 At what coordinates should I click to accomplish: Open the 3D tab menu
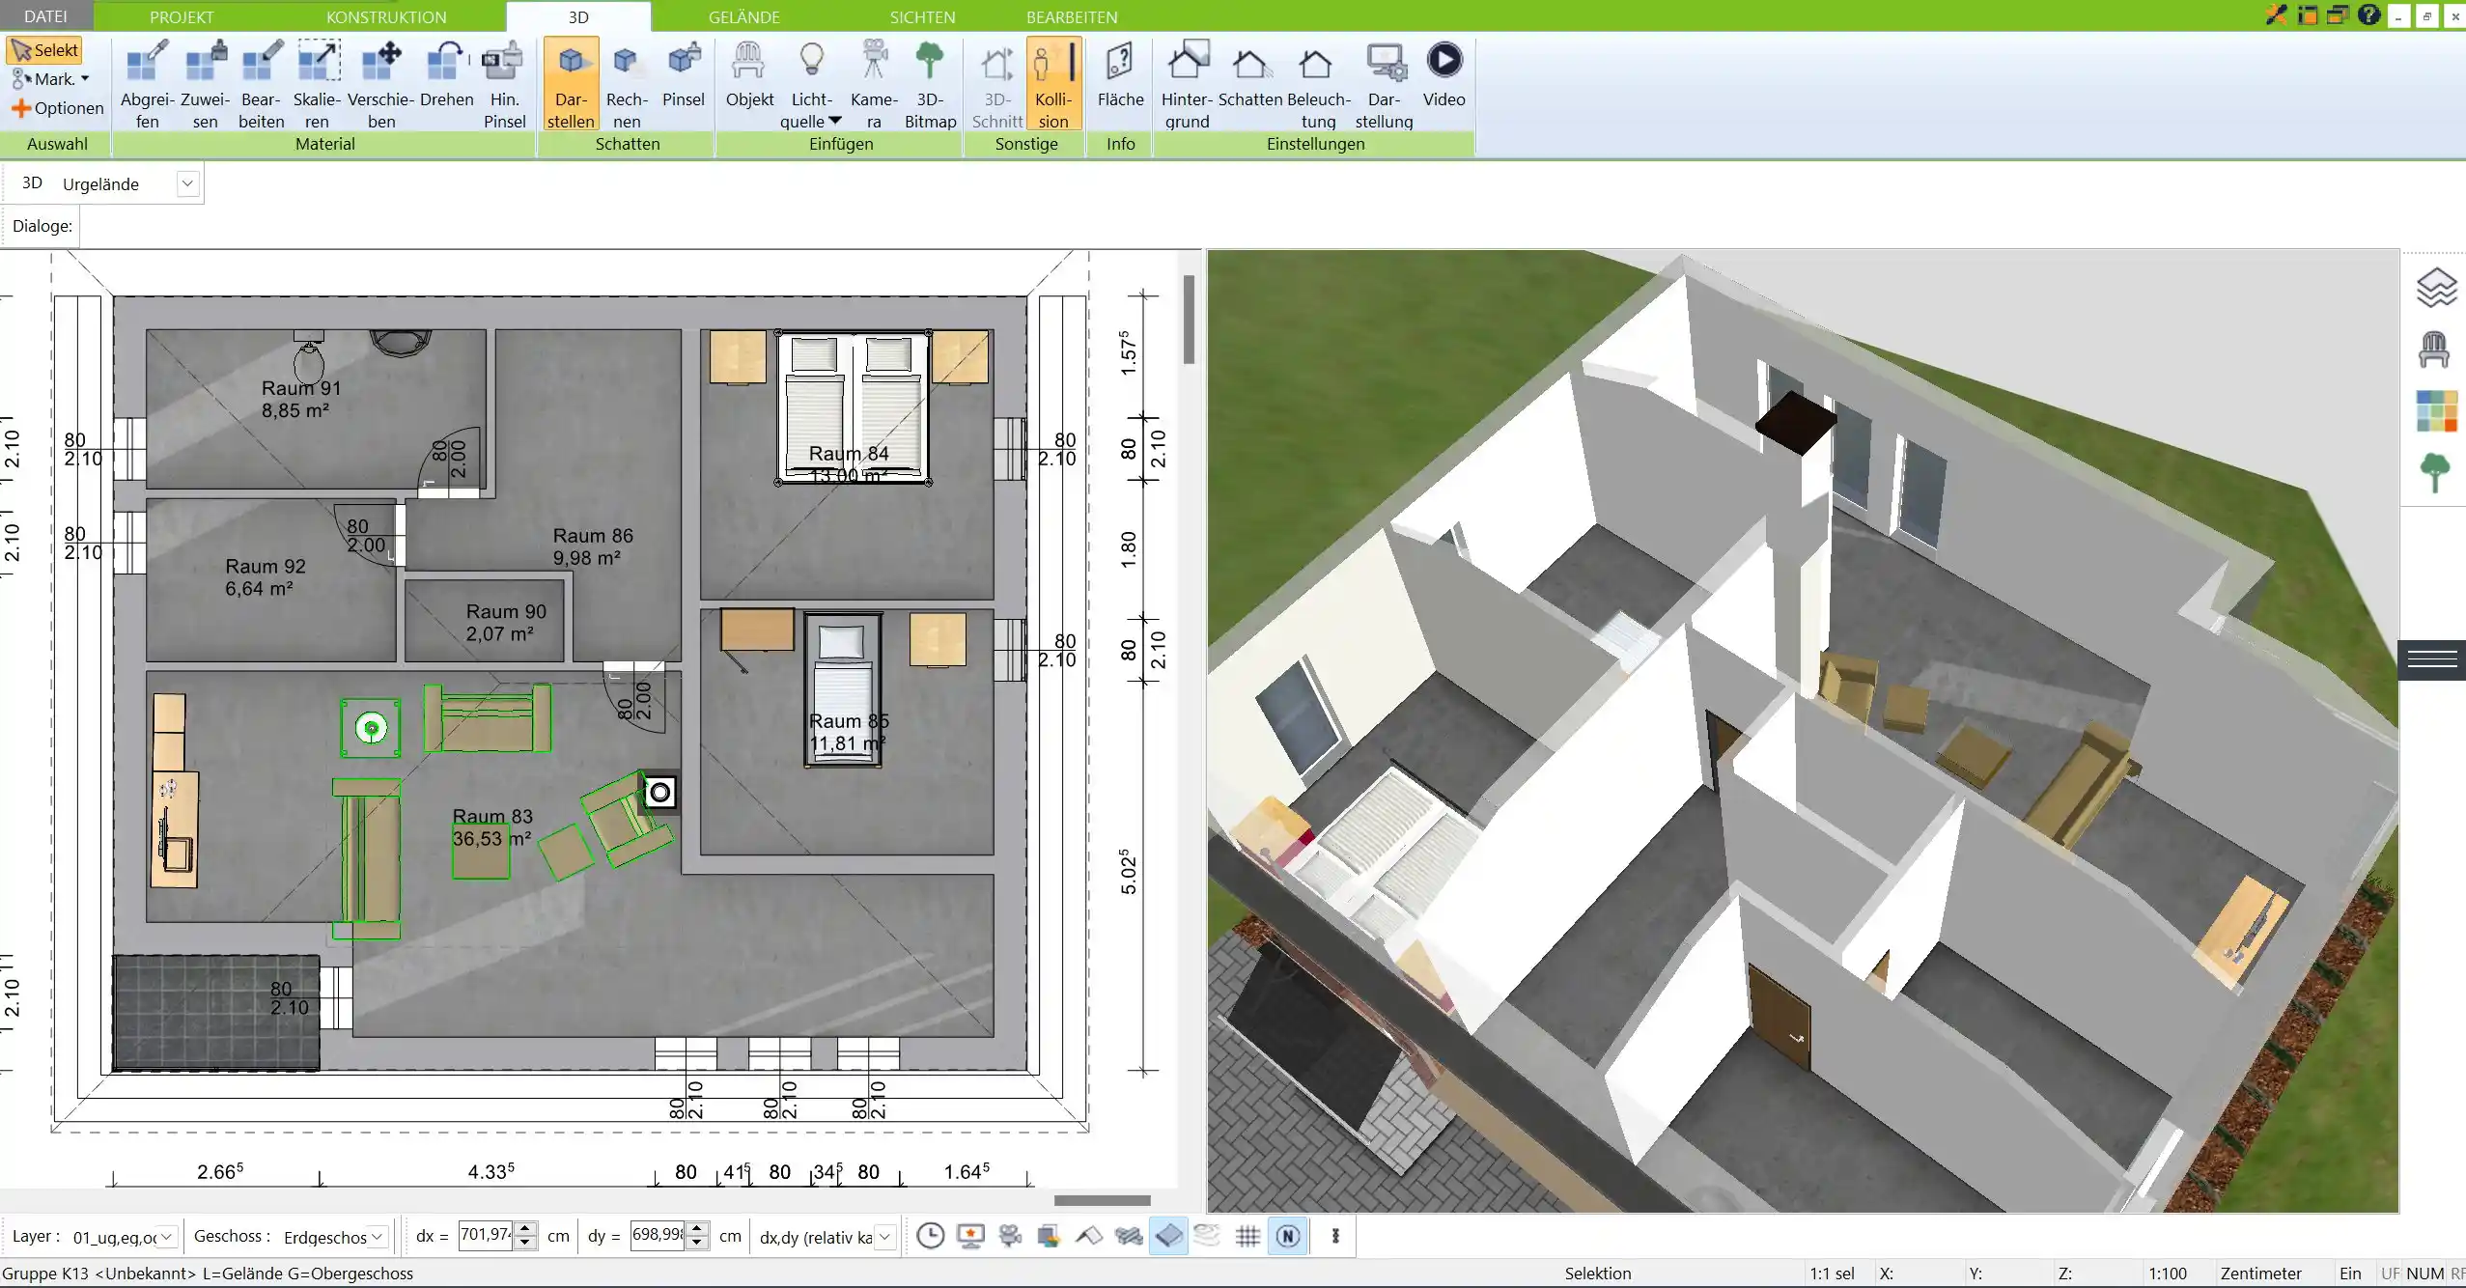pos(577,16)
